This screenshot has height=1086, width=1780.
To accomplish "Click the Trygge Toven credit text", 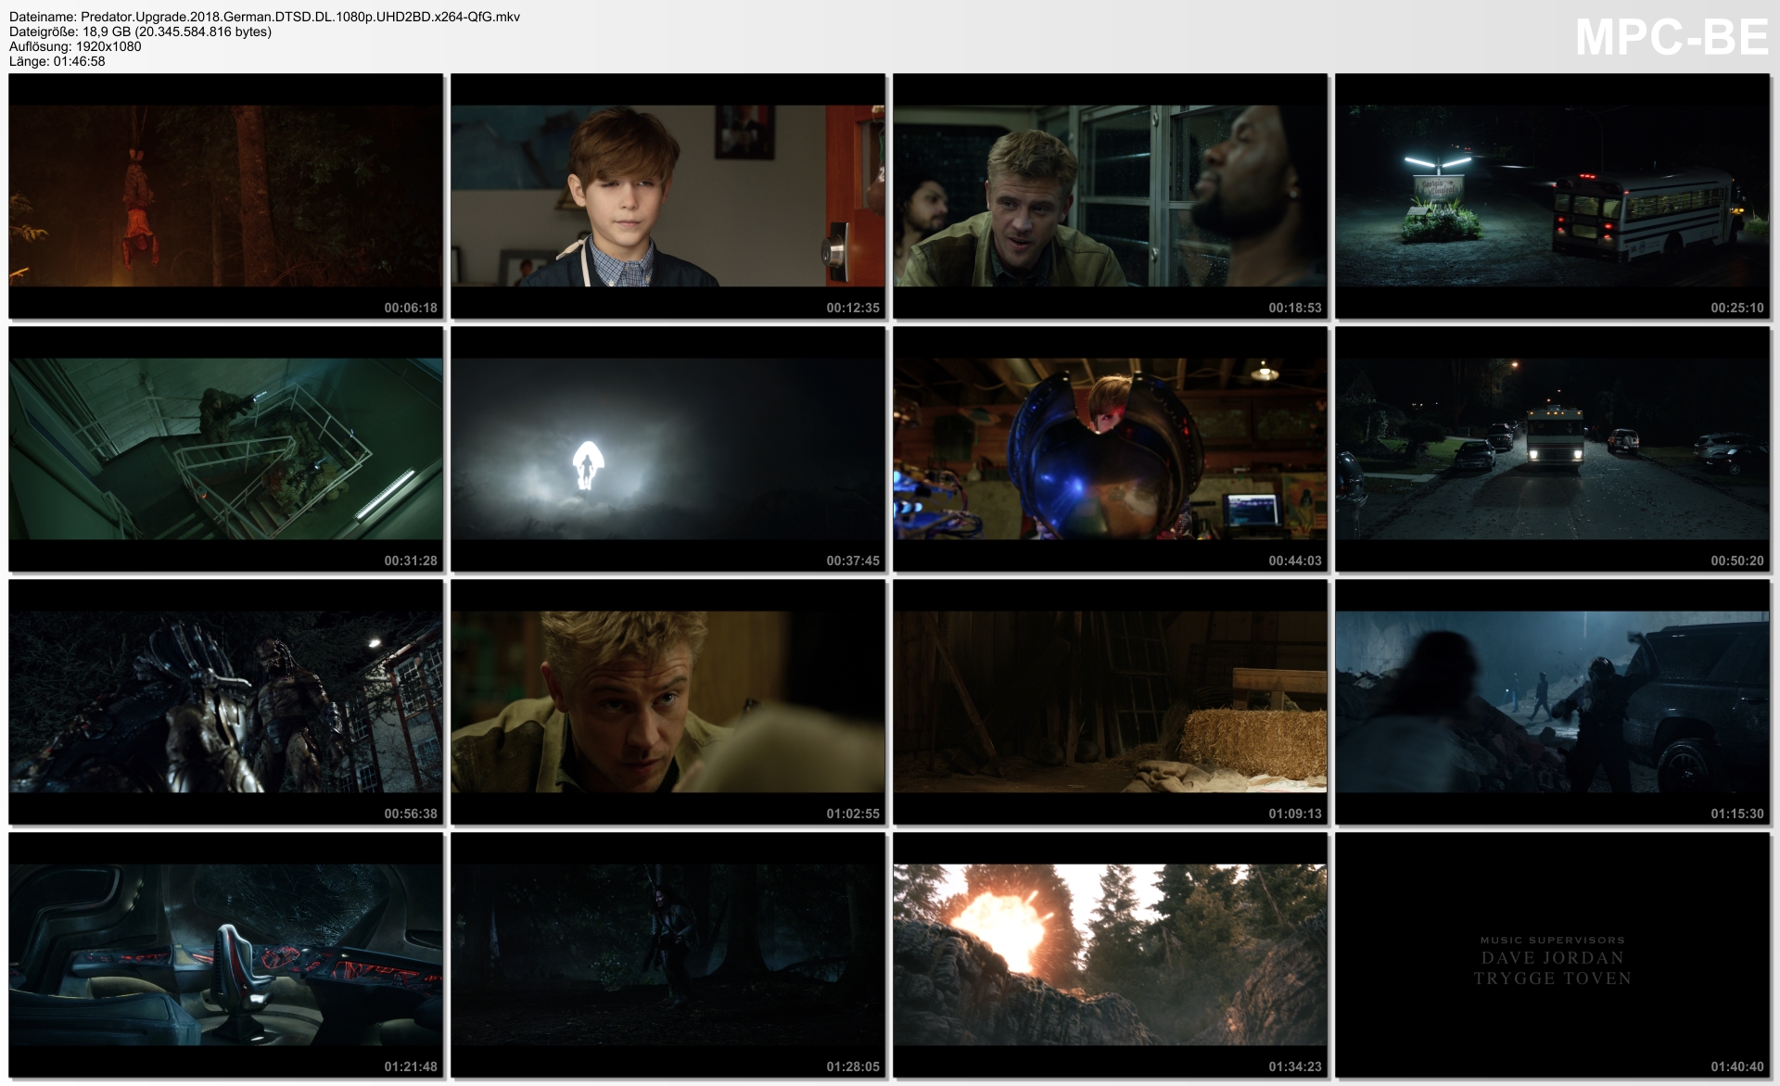I will point(1553,979).
